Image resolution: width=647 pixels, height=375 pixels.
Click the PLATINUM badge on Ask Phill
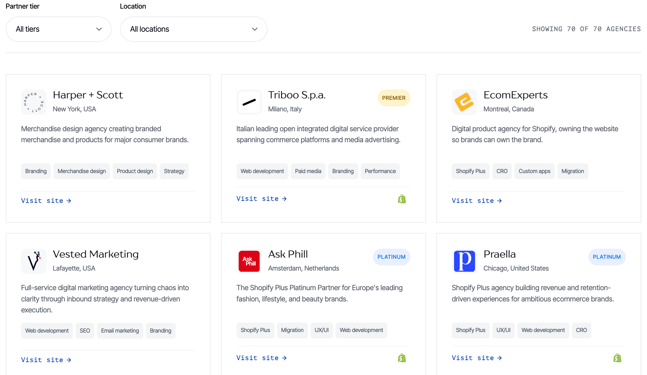[x=391, y=257]
